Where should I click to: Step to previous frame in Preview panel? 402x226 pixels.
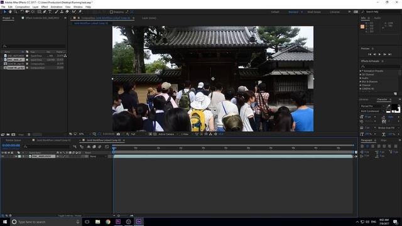pyautogui.click(x=374, y=55)
